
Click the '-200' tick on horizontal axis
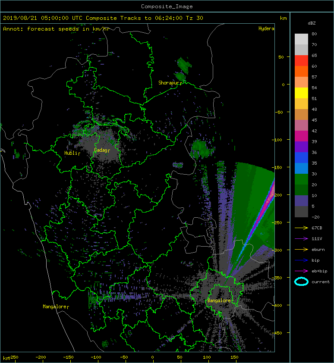[41, 357]
